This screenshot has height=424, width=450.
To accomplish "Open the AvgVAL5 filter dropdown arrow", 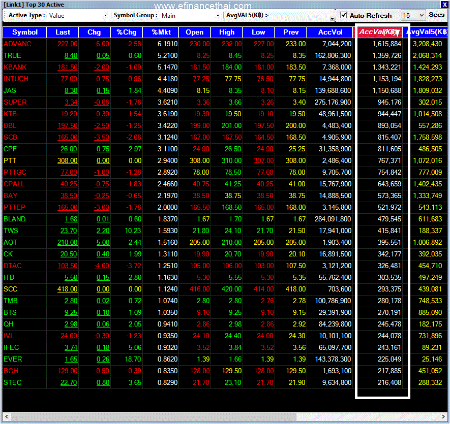I will coord(333,18).
